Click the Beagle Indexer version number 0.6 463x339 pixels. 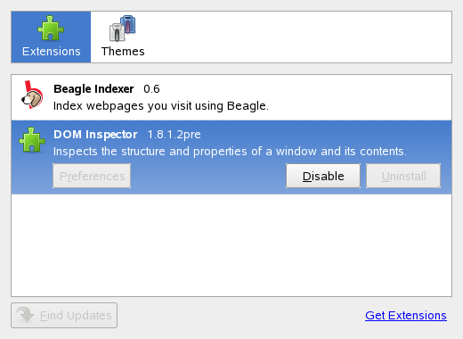click(151, 89)
